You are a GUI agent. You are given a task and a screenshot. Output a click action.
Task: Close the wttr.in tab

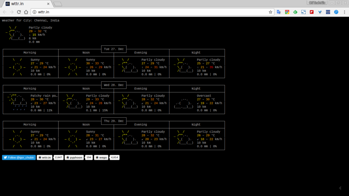tap(49, 4)
